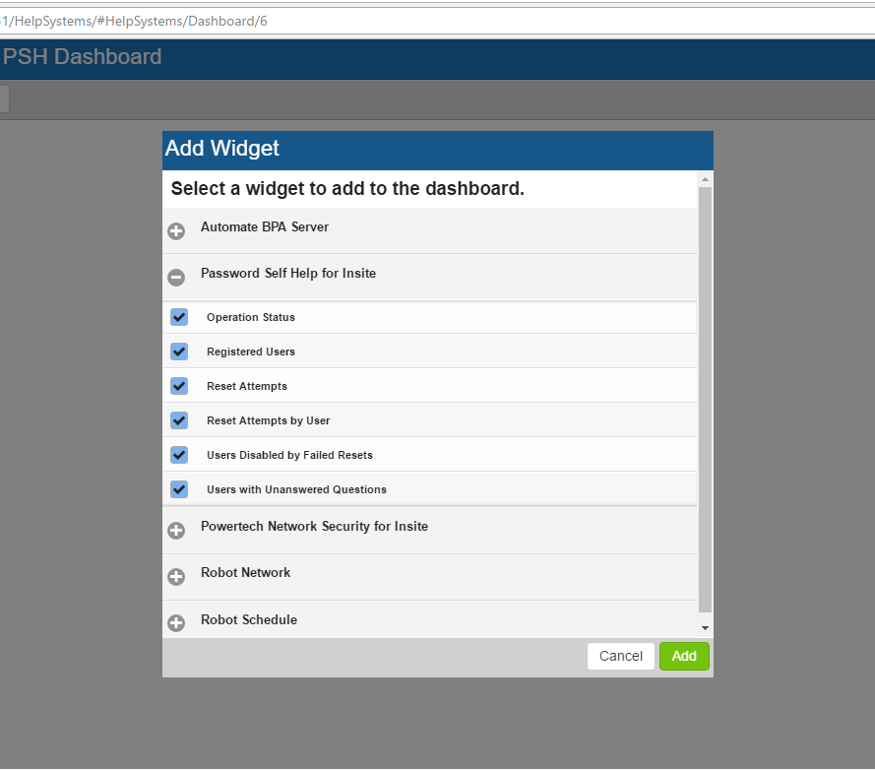The image size is (875, 770).
Task: Click the plus icon next to Robot Network
Action: 176,577
